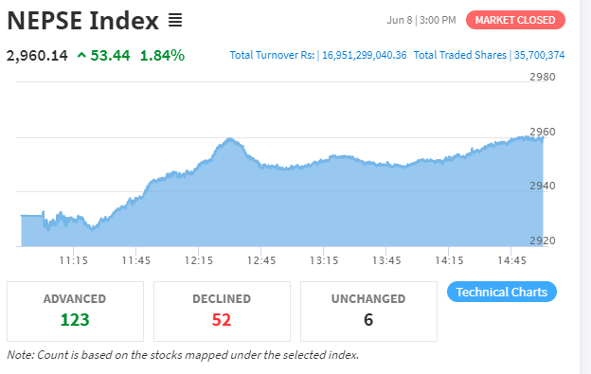
Task: Open Technical Charts
Action: 502,292
